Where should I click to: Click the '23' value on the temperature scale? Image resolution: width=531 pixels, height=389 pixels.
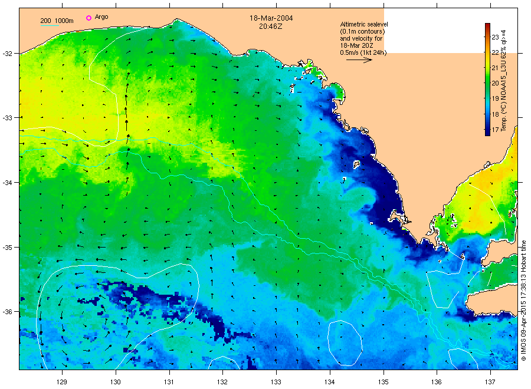495,37
